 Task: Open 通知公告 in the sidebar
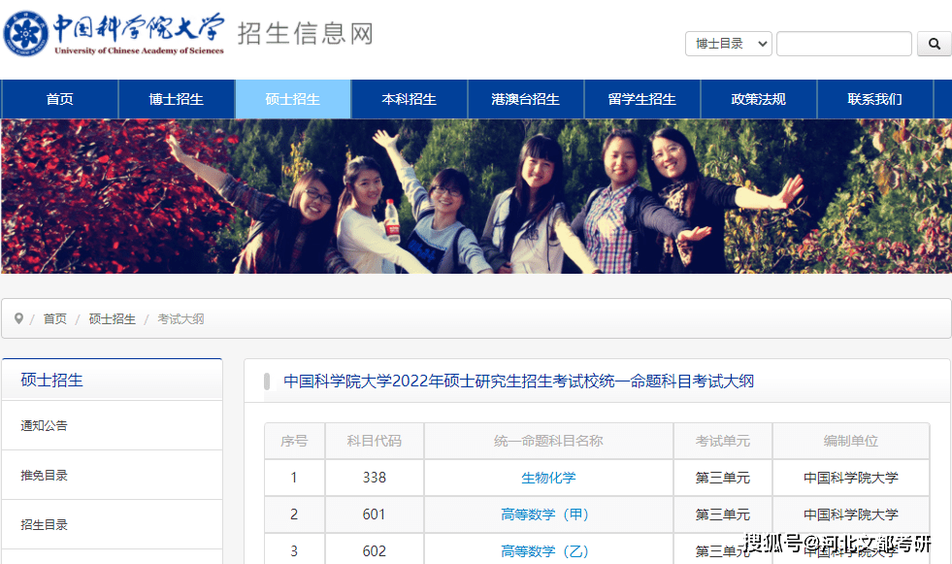coord(45,425)
